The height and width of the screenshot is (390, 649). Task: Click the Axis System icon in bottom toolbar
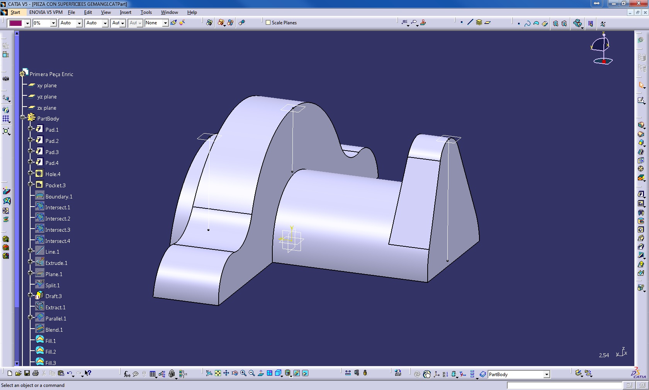point(437,374)
